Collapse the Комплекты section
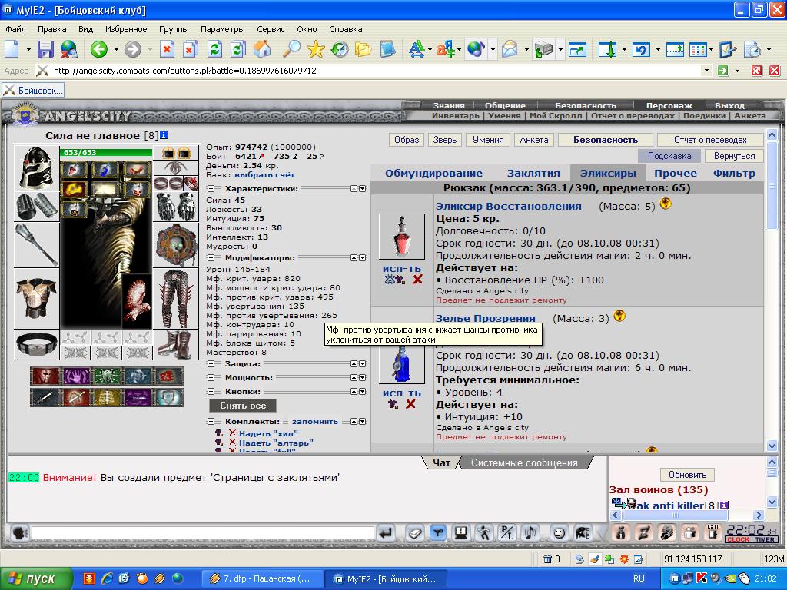Screen dimensions: 787x590 (x=211, y=422)
